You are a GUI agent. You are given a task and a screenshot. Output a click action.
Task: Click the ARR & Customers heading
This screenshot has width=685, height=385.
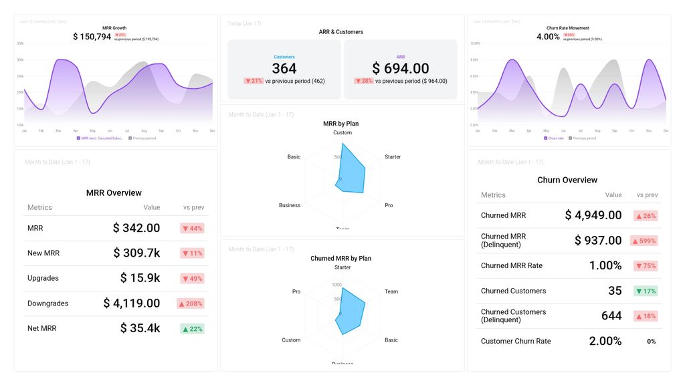coord(340,32)
